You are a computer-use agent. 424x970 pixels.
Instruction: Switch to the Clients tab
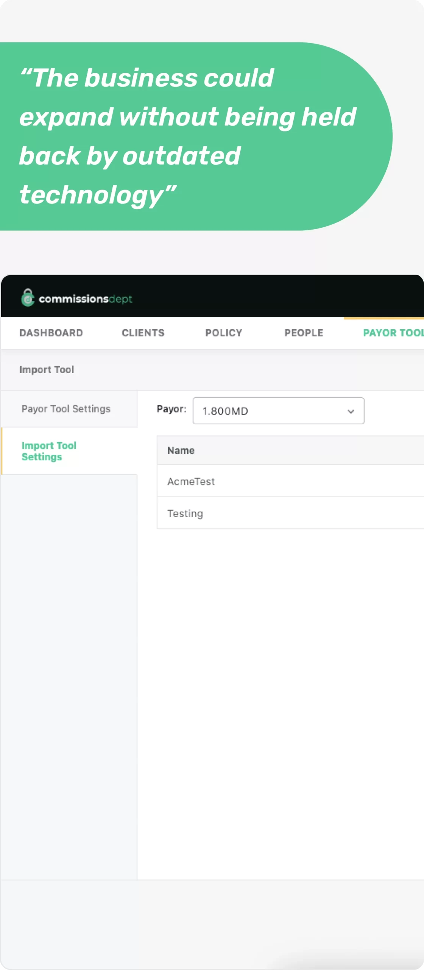[x=143, y=333]
